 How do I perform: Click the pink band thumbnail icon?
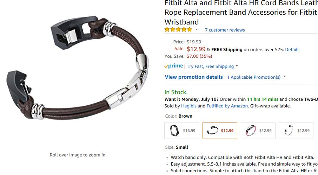[251, 131]
